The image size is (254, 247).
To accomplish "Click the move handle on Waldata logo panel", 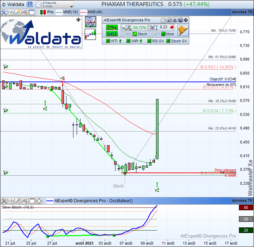I will point(78,20).
